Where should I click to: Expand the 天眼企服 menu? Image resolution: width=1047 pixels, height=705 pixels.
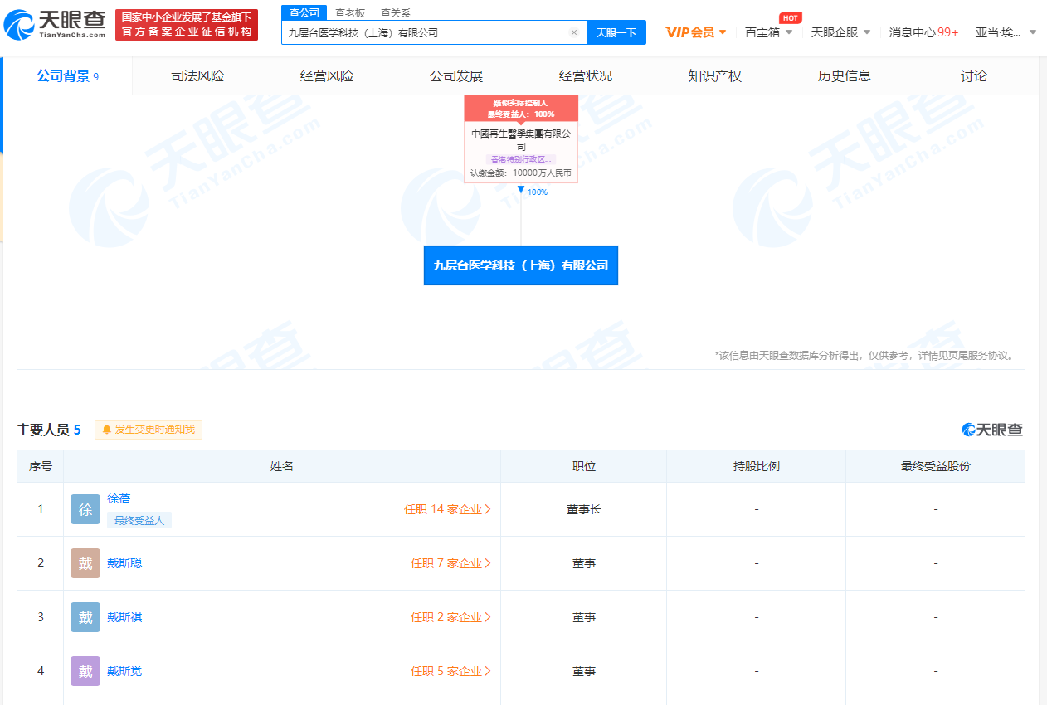coord(840,32)
